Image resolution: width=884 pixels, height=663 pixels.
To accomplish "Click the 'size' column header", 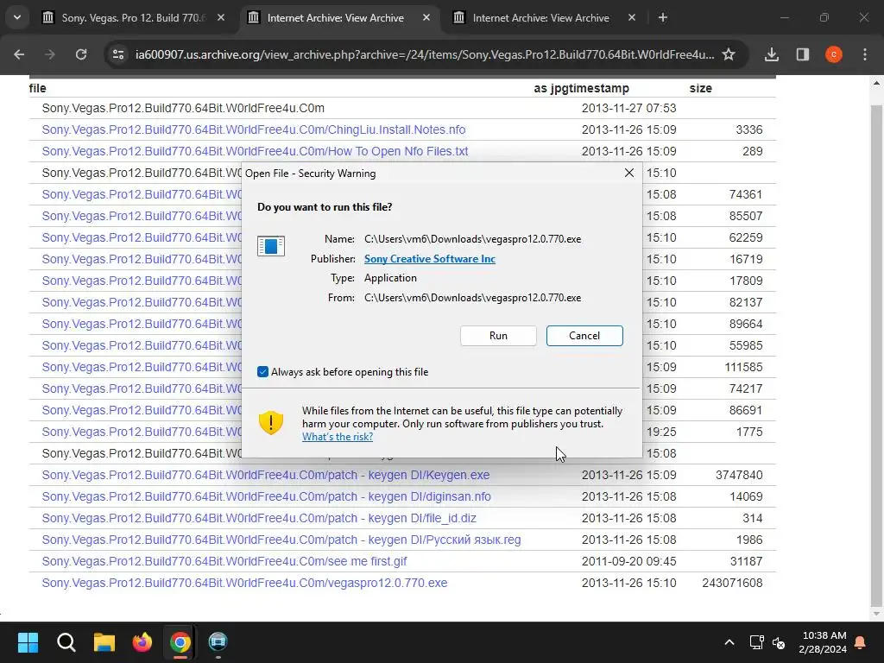I will point(701,88).
